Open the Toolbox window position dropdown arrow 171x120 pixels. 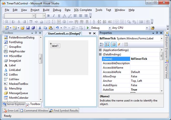point(32,33)
